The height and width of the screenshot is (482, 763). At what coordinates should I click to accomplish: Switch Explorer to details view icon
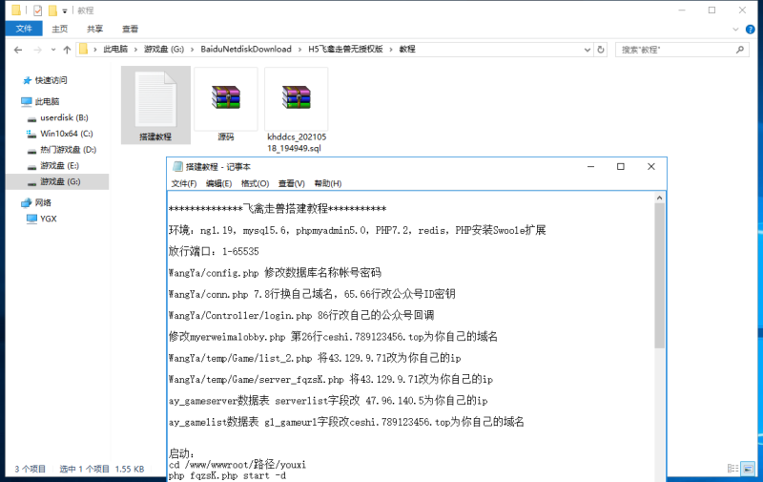732,469
